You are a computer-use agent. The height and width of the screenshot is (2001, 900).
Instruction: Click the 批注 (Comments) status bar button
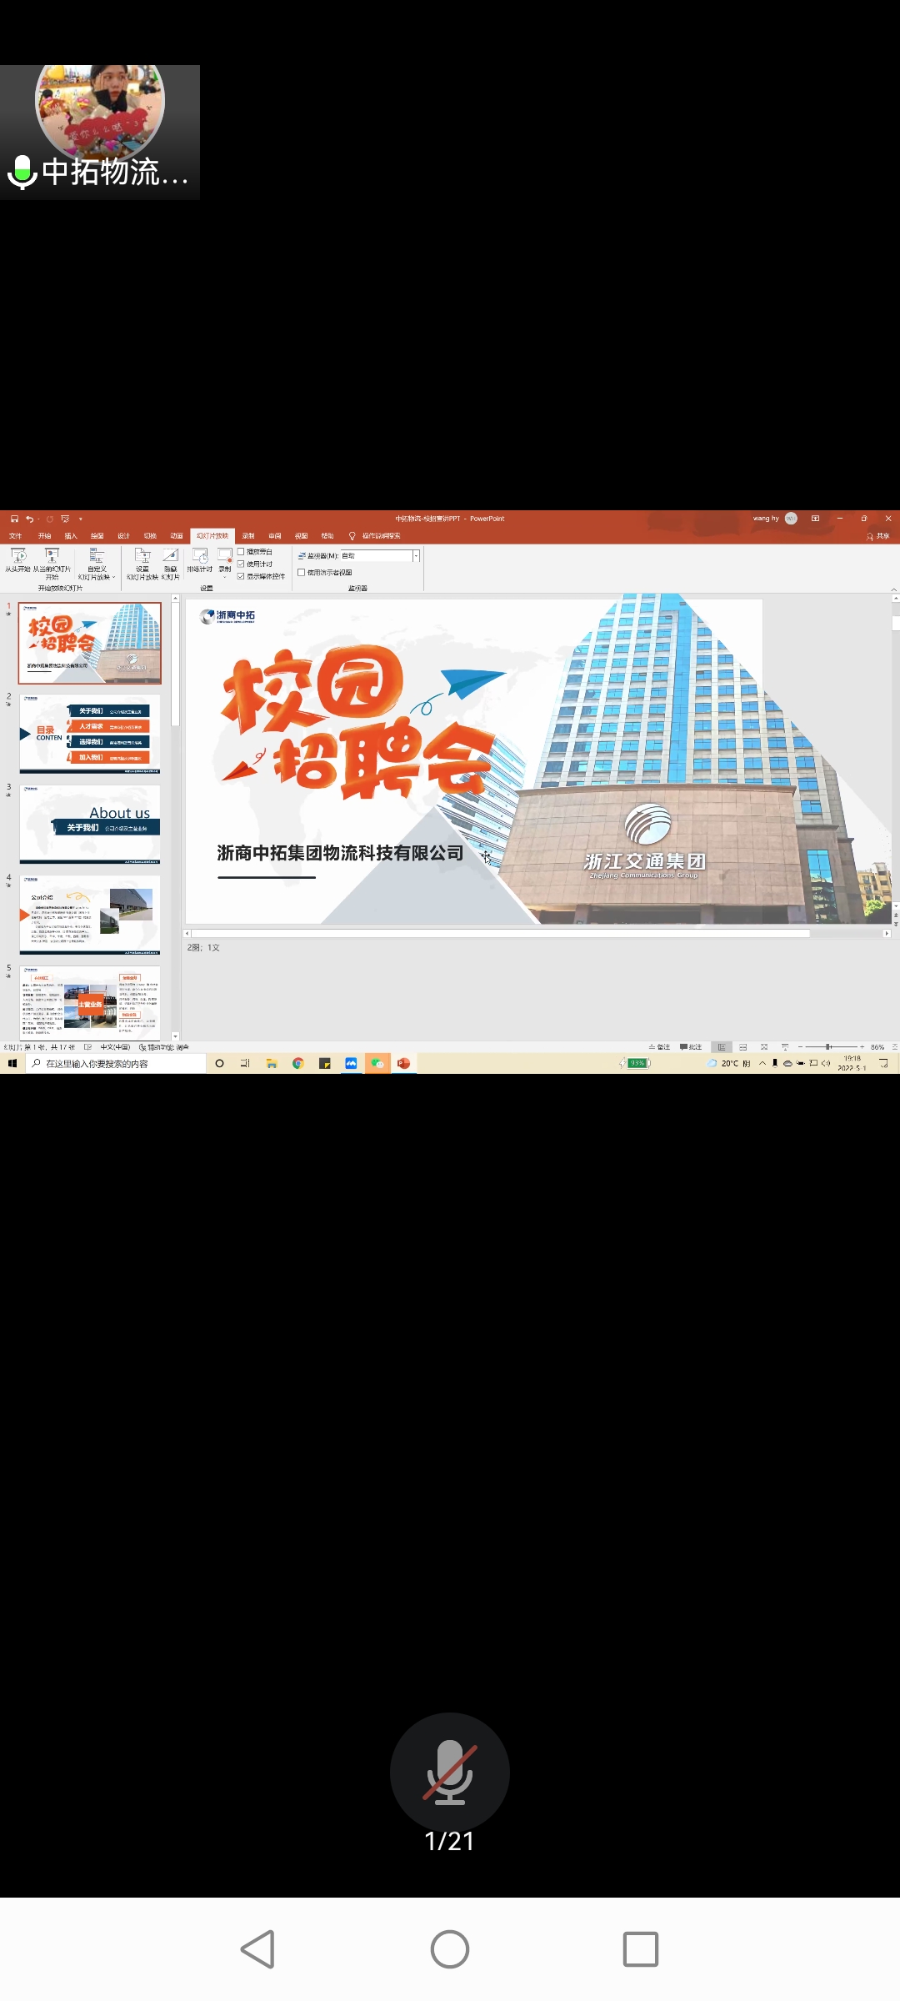[691, 1047]
